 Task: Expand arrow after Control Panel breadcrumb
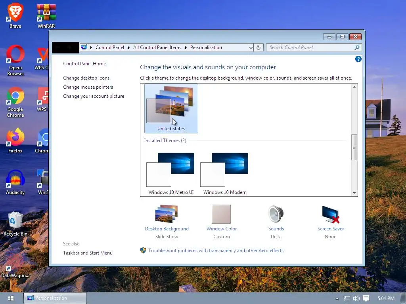coord(129,47)
